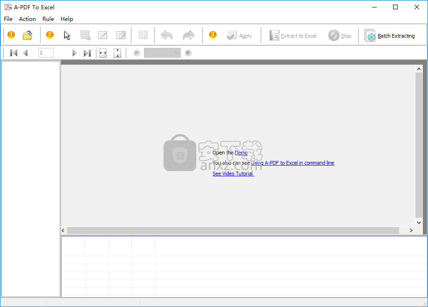Undo with the left curved arrow
The image size is (428, 307).
tap(167, 35)
